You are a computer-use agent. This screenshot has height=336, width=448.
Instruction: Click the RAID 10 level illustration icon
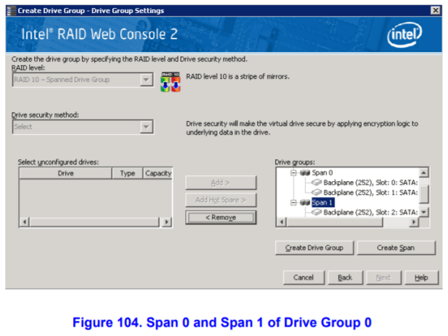(x=171, y=82)
